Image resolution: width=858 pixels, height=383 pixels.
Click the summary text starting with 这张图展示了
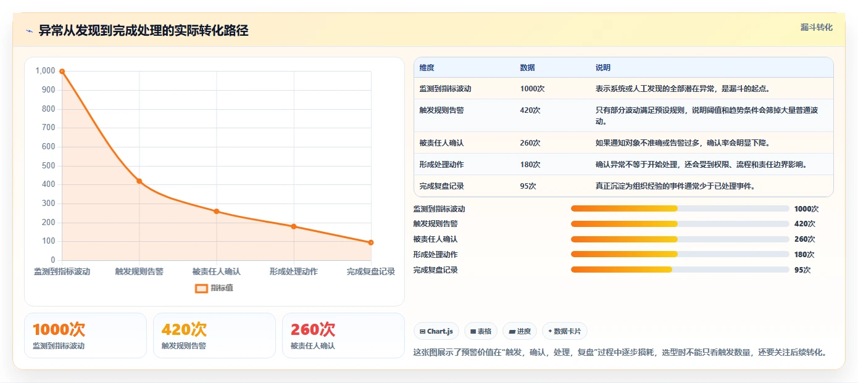point(620,353)
